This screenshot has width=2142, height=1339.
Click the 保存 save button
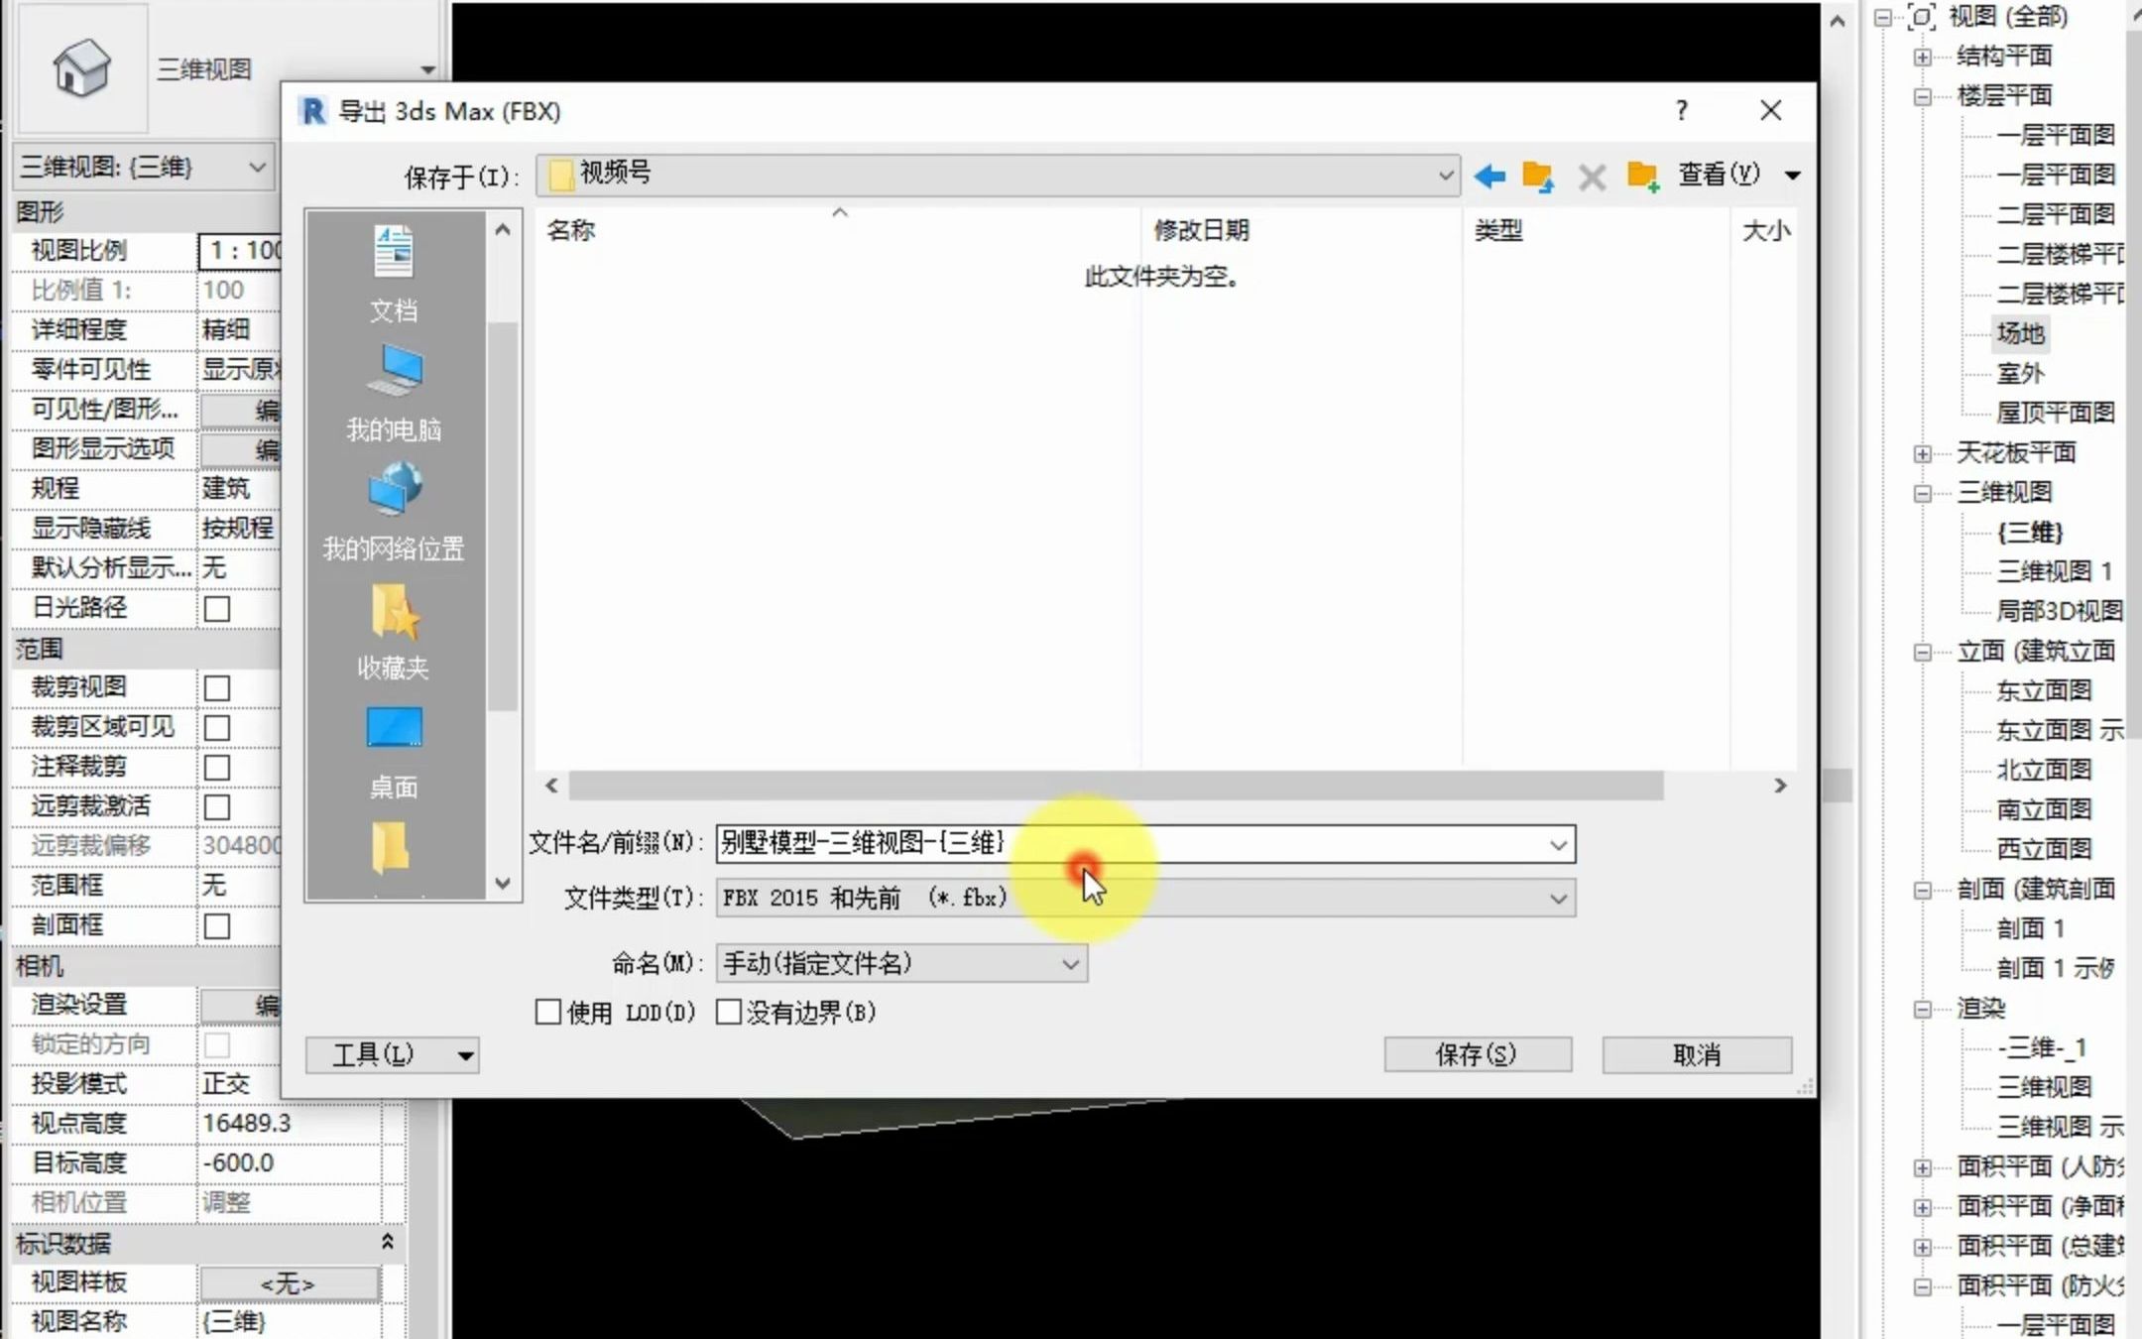[x=1477, y=1054]
